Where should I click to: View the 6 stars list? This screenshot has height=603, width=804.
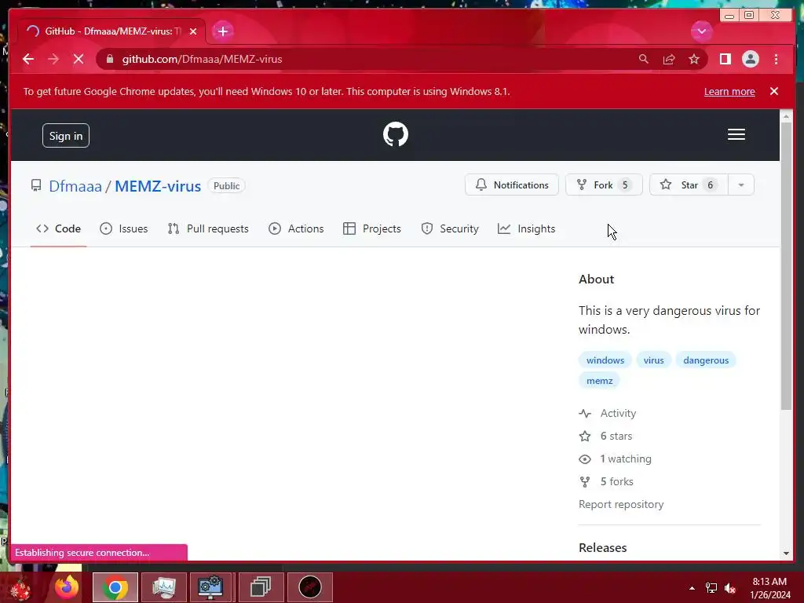click(x=616, y=436)
